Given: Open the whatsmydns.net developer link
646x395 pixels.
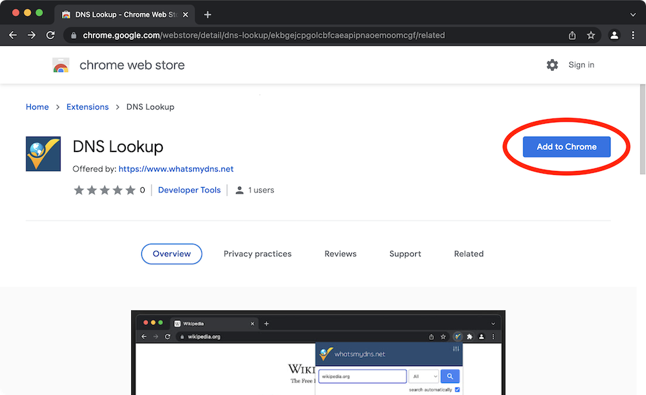Looking at the screenshot, I should 176,169.
